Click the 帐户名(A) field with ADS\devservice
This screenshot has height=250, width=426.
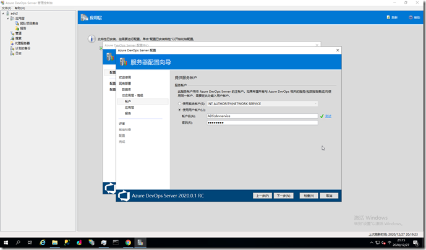click(x=262, y=116)
